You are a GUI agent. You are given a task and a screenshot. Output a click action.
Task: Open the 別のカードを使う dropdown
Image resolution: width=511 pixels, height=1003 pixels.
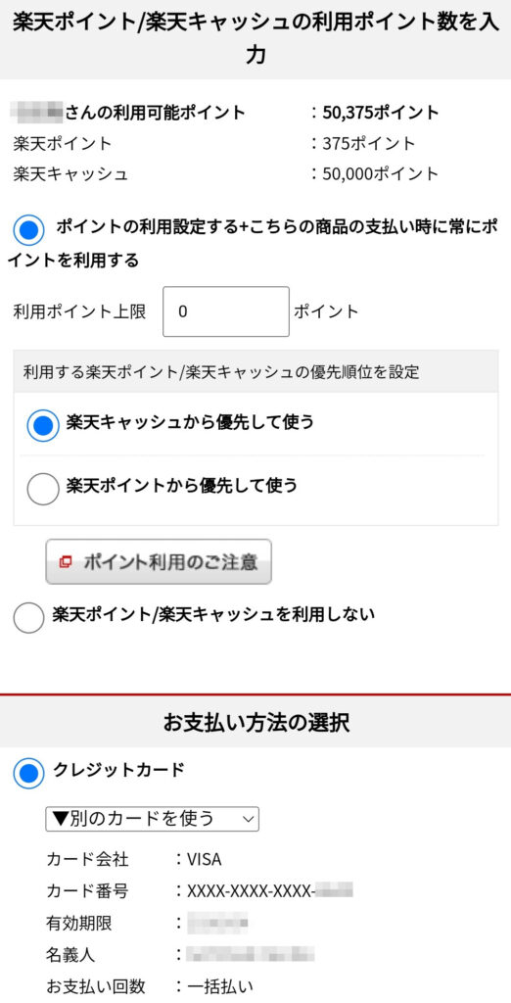click(x=152, y=819)
